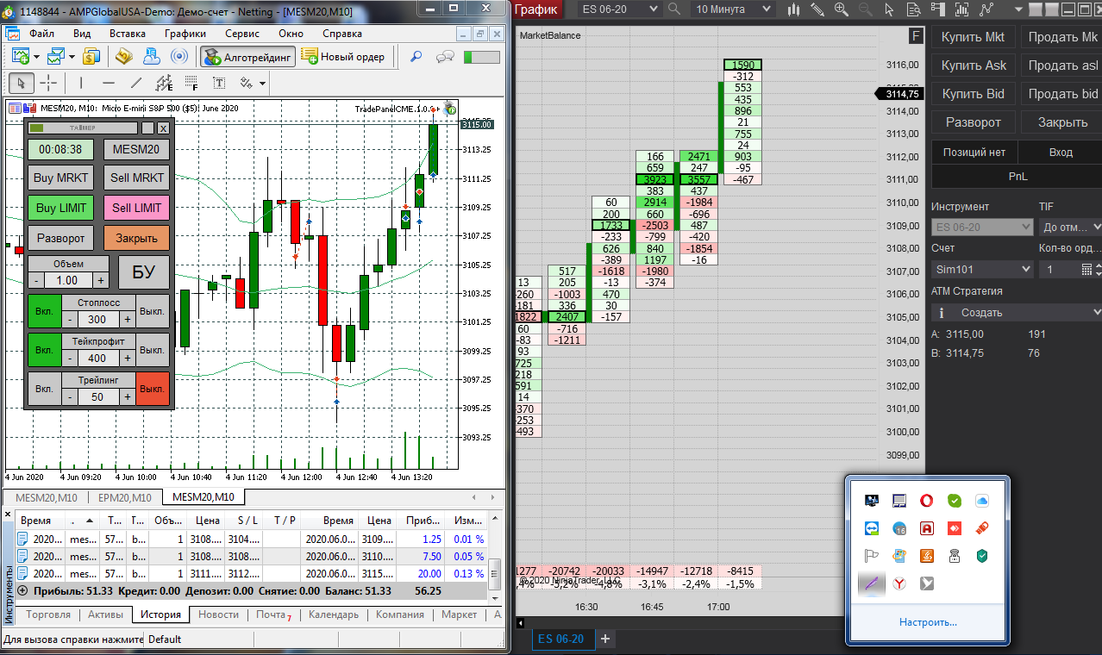This screenshot has height=655, width=1102.
Task: Open the MetaTrader search magnifier
Action: pyautogui.click(x=416, y=57)
